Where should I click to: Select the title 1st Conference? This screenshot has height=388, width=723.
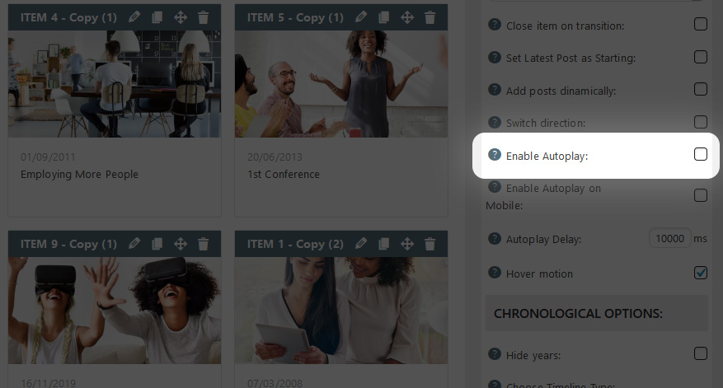click(283, 174)
